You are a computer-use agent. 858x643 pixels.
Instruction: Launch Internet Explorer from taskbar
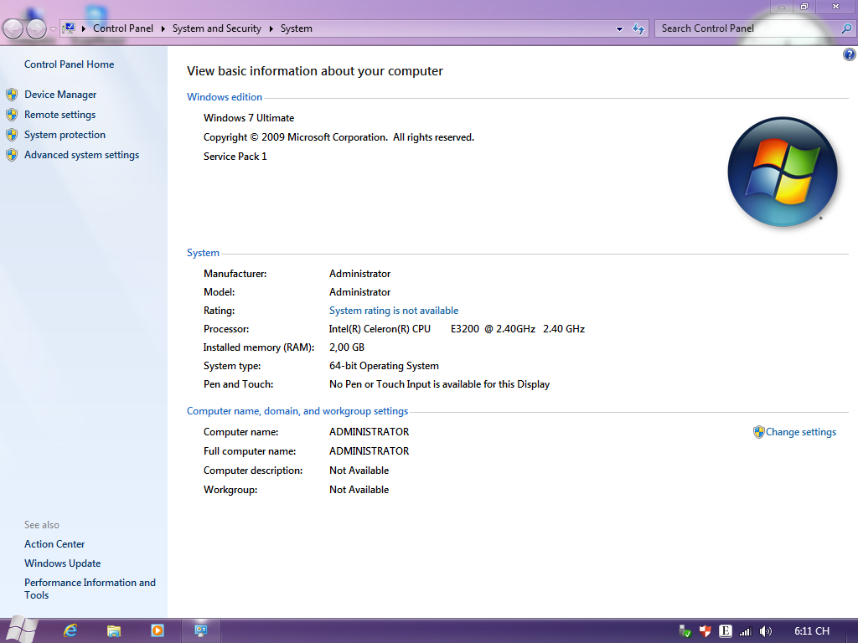tap(70, 630)
